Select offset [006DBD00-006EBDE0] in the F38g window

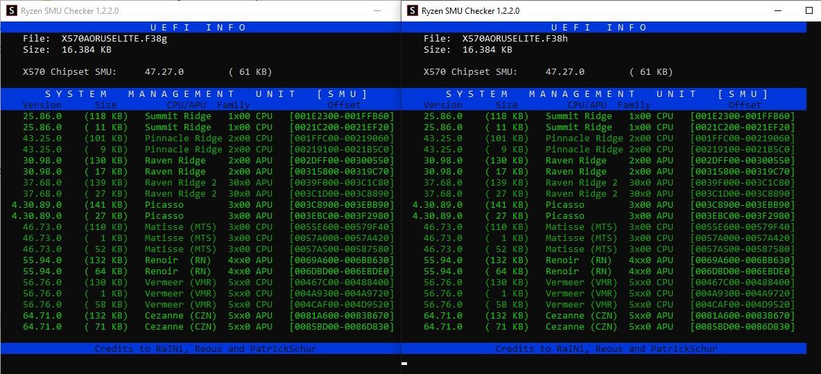coord(341,271)
